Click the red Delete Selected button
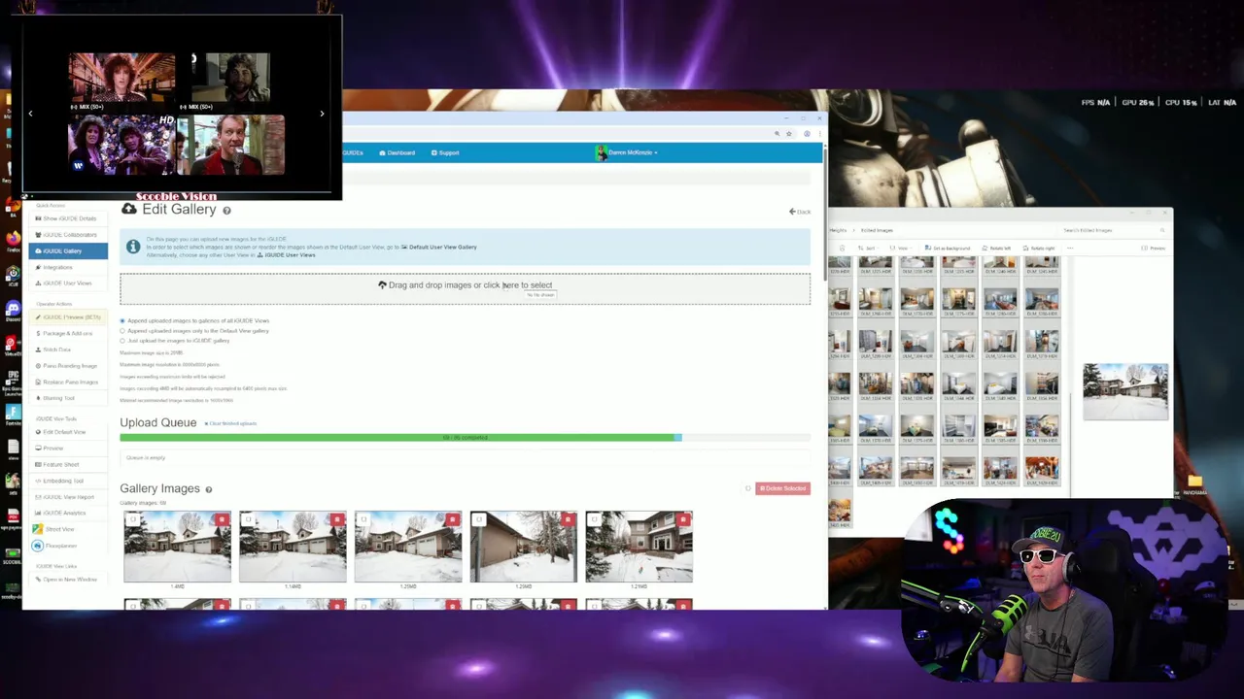The image size is (1244, 699). [x=782, y=488]
